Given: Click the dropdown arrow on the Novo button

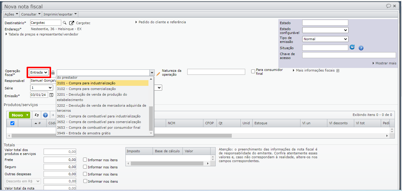Looking at the screenshot, I should point(27,115).
